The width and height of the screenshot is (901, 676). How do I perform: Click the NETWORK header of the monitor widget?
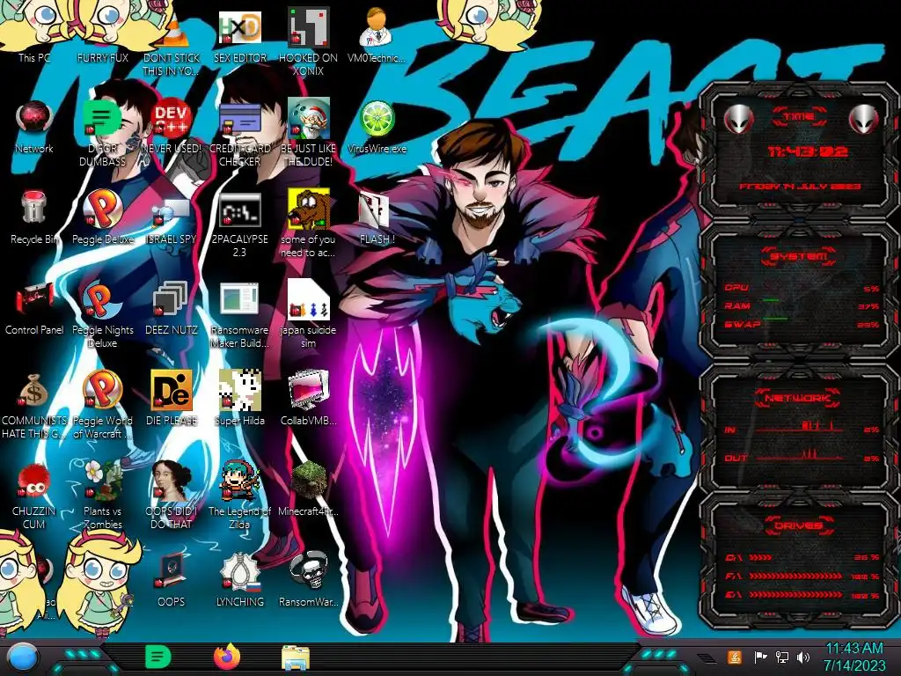pos(799,398)
